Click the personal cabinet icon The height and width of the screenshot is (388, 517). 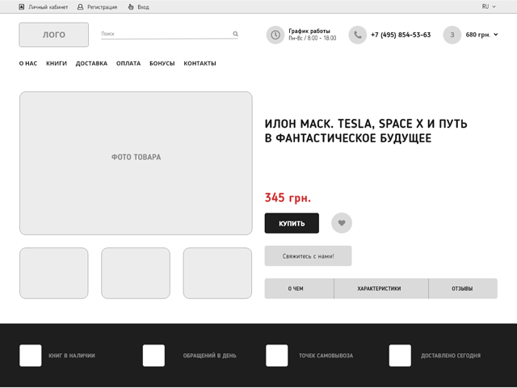tap(22, 7)
